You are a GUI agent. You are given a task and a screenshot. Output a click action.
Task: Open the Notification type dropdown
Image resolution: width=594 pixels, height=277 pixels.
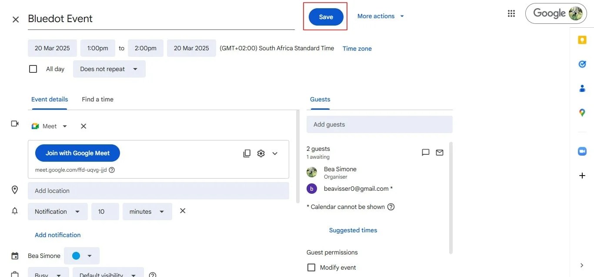point(58,212)
